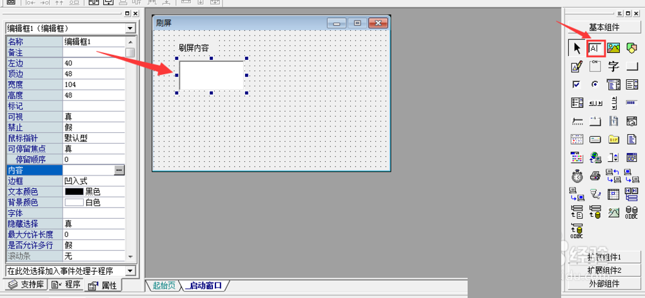Close the properties panel

coord(135,14)
